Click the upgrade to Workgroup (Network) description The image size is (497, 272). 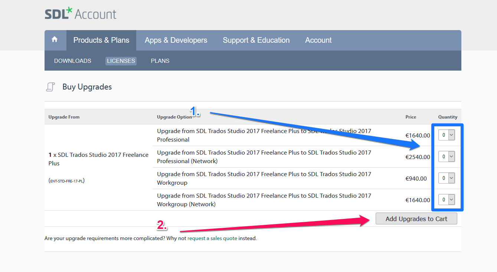click(x=264, y=200)
